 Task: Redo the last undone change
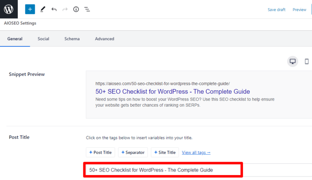tap(65, 9)
